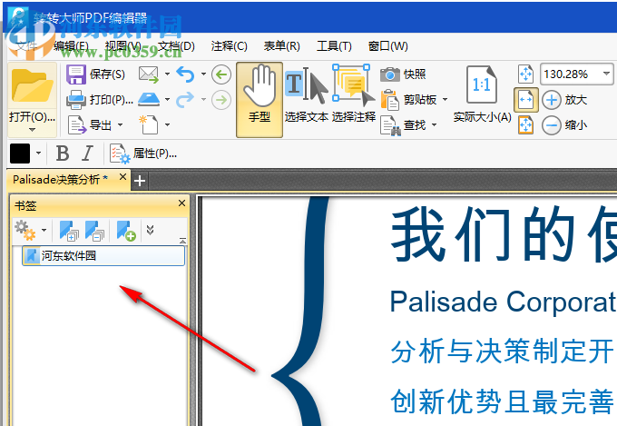Click the scanner icon
The width and height of the screenshot is (617, 426).
point(149,99)
